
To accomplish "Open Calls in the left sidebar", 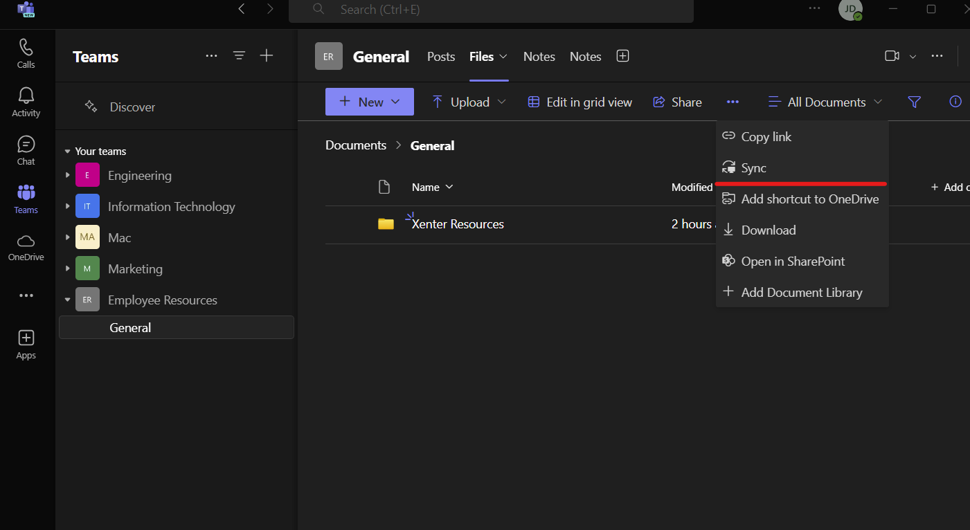I will (26, 53).
